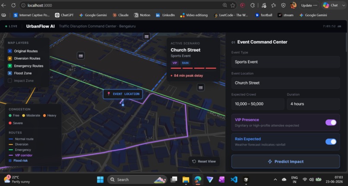Open the weather widget on taskbar
This screenshot has height=186, width=348.
(x=17, y=180)
